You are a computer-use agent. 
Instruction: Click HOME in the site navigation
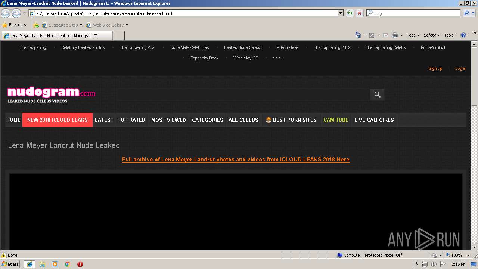coord(13,120)
